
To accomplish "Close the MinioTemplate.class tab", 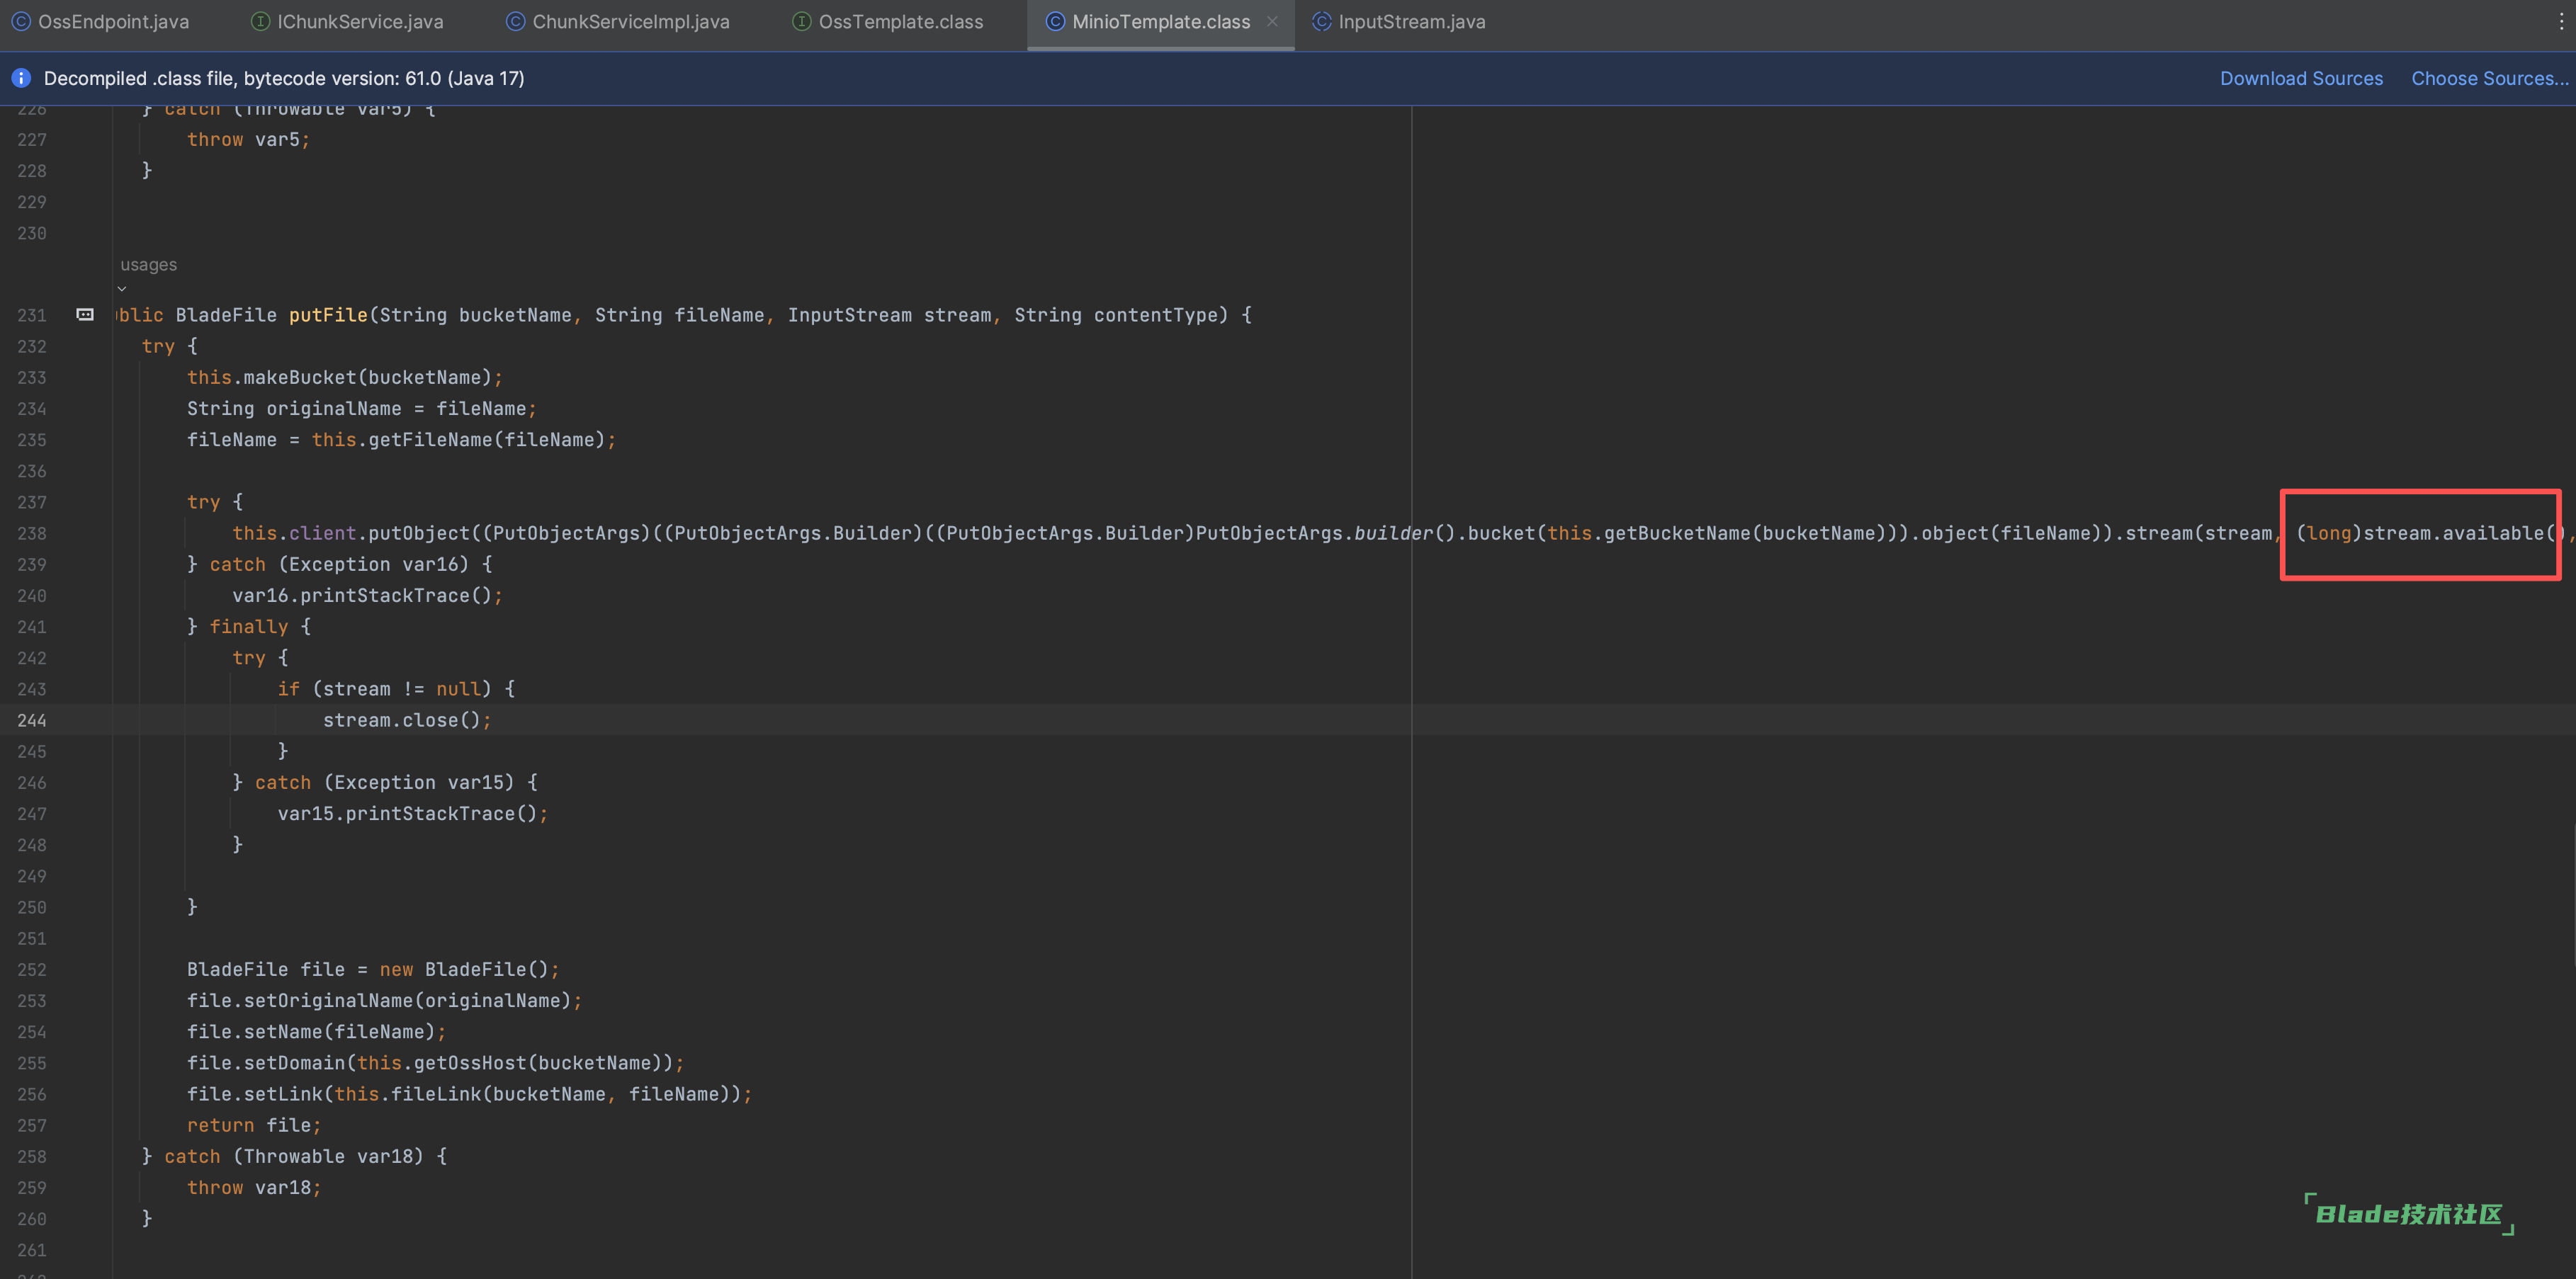I will click(x=1272, y=22).
